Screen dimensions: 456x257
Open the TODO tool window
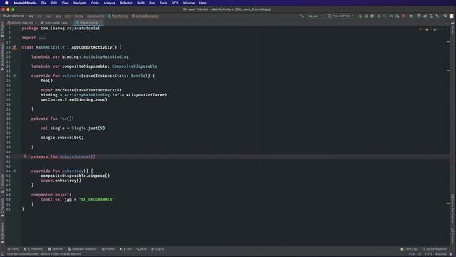click(x=13, y=249)
